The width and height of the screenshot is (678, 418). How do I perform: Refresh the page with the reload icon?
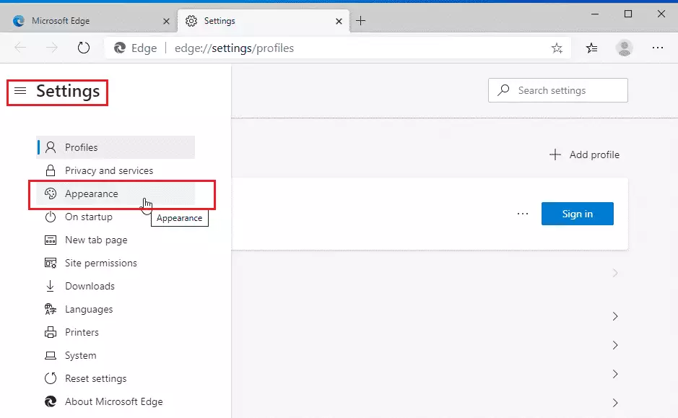click(x=84, y=48)
